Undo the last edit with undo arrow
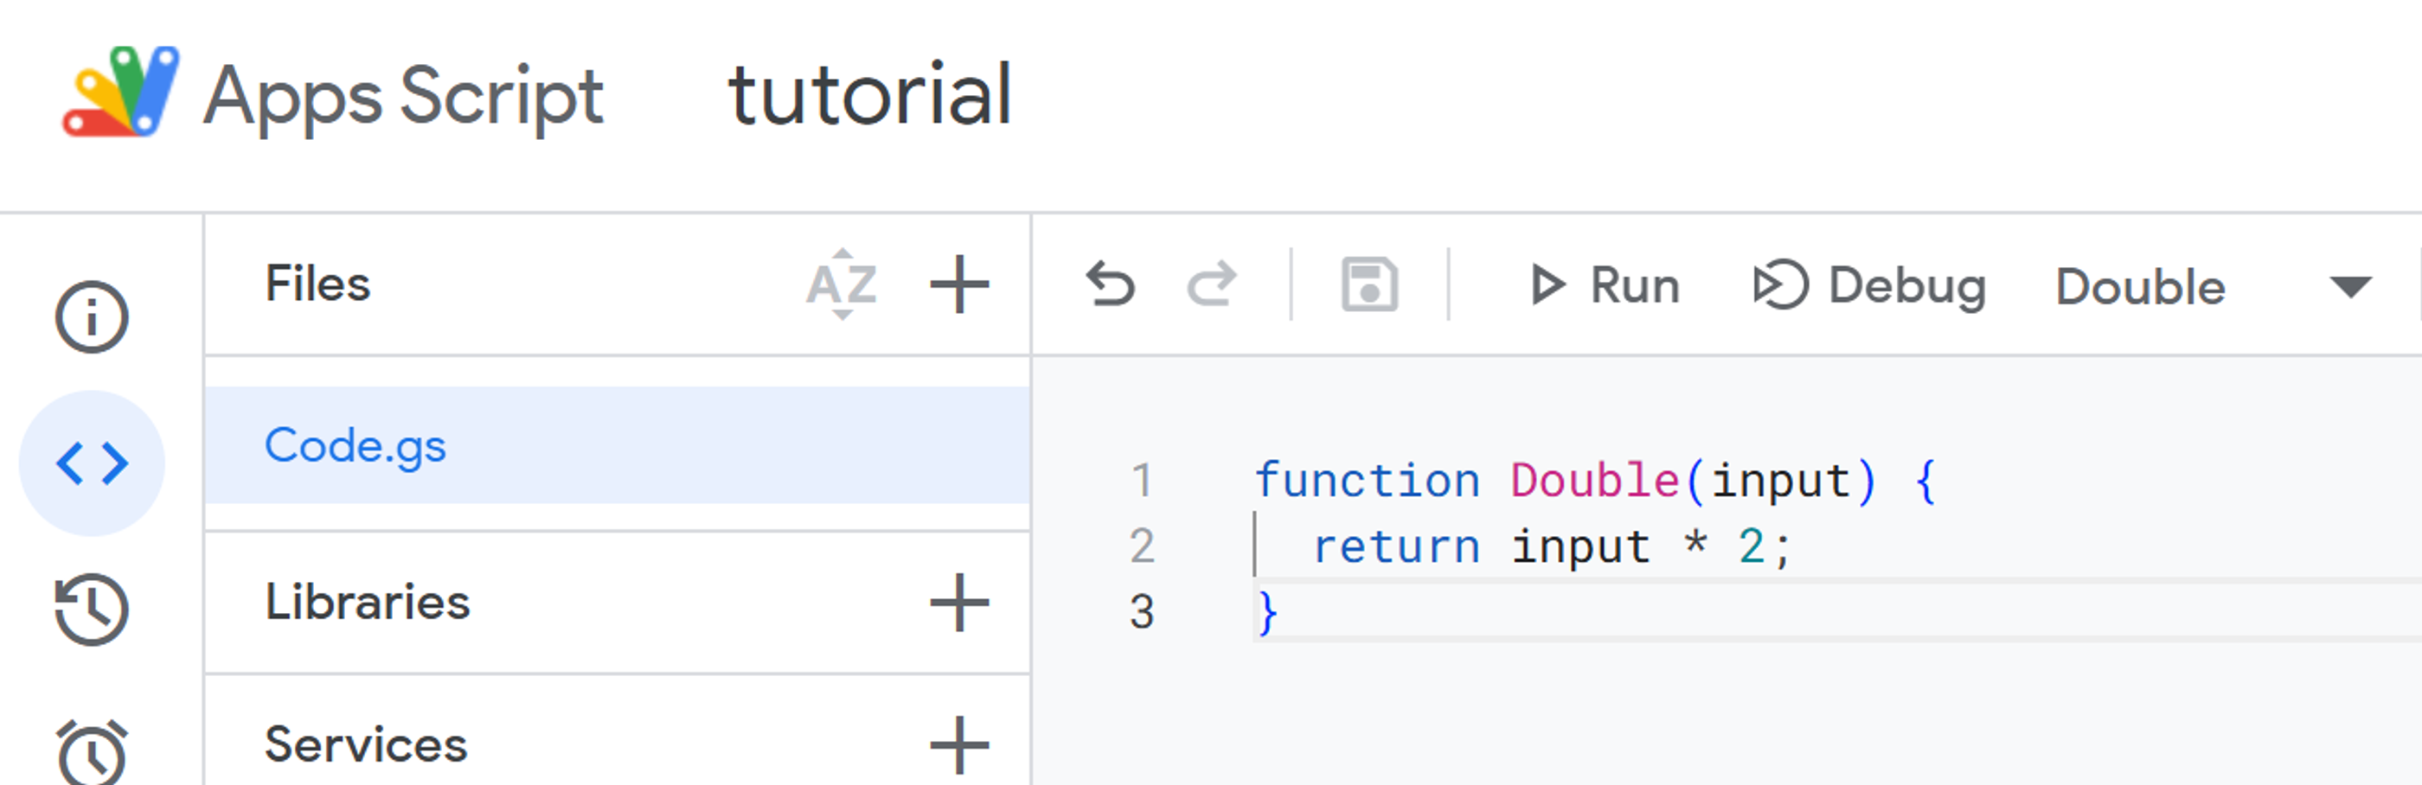Screen dimensions: 2422x785 pyautogui.click(x=1112, y=284)
